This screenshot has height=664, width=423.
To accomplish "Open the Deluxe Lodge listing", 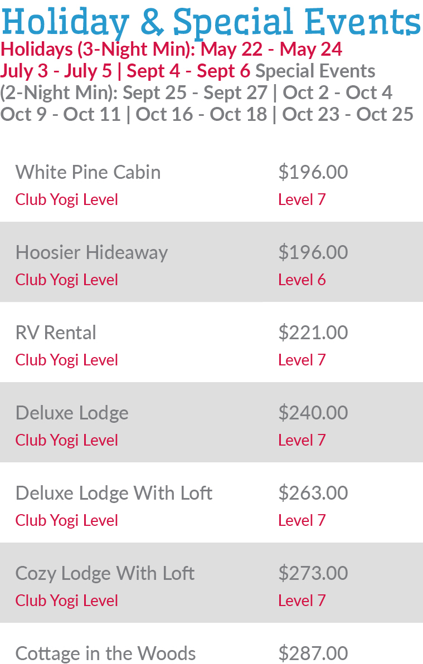I will tap(72, 413).
